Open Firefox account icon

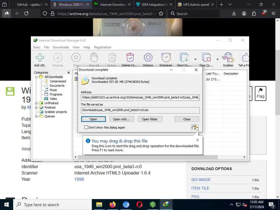coord(244,13)
